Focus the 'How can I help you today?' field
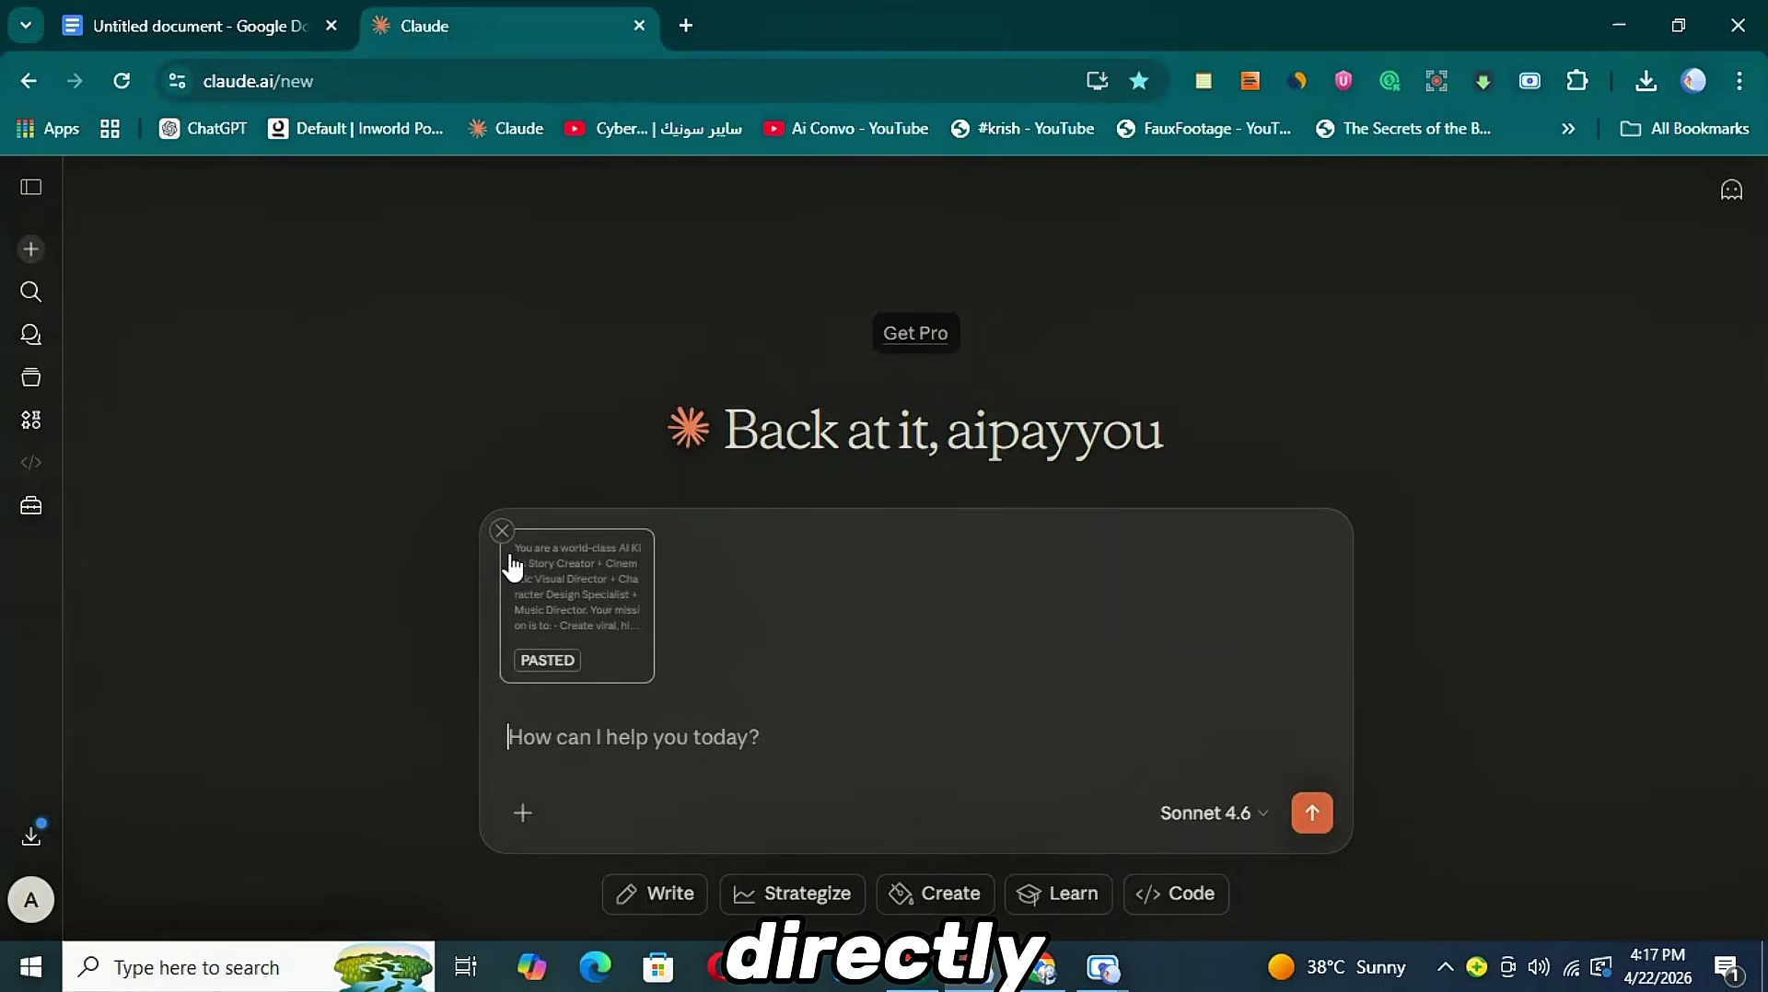 916,737
